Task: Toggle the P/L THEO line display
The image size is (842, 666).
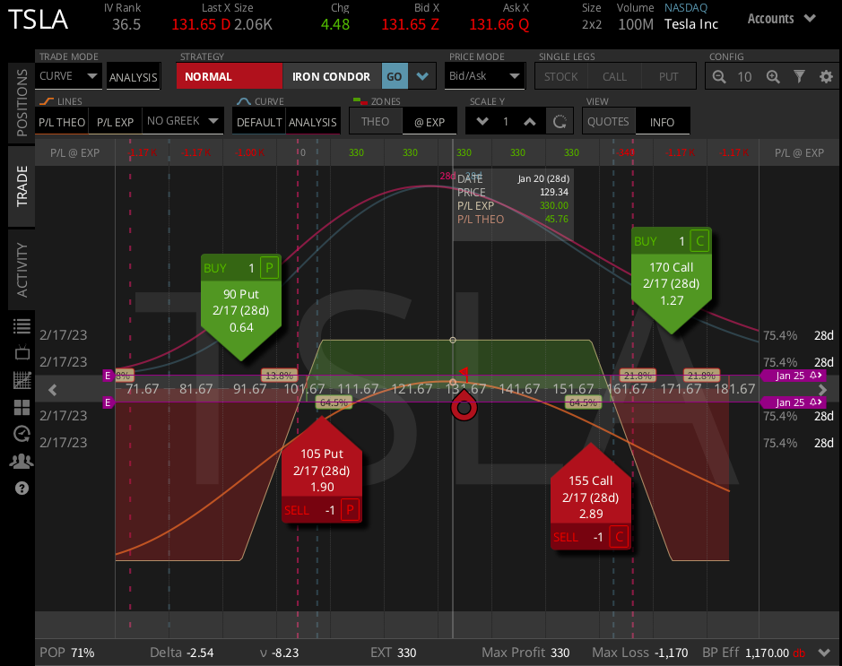Action: point(61,121)
